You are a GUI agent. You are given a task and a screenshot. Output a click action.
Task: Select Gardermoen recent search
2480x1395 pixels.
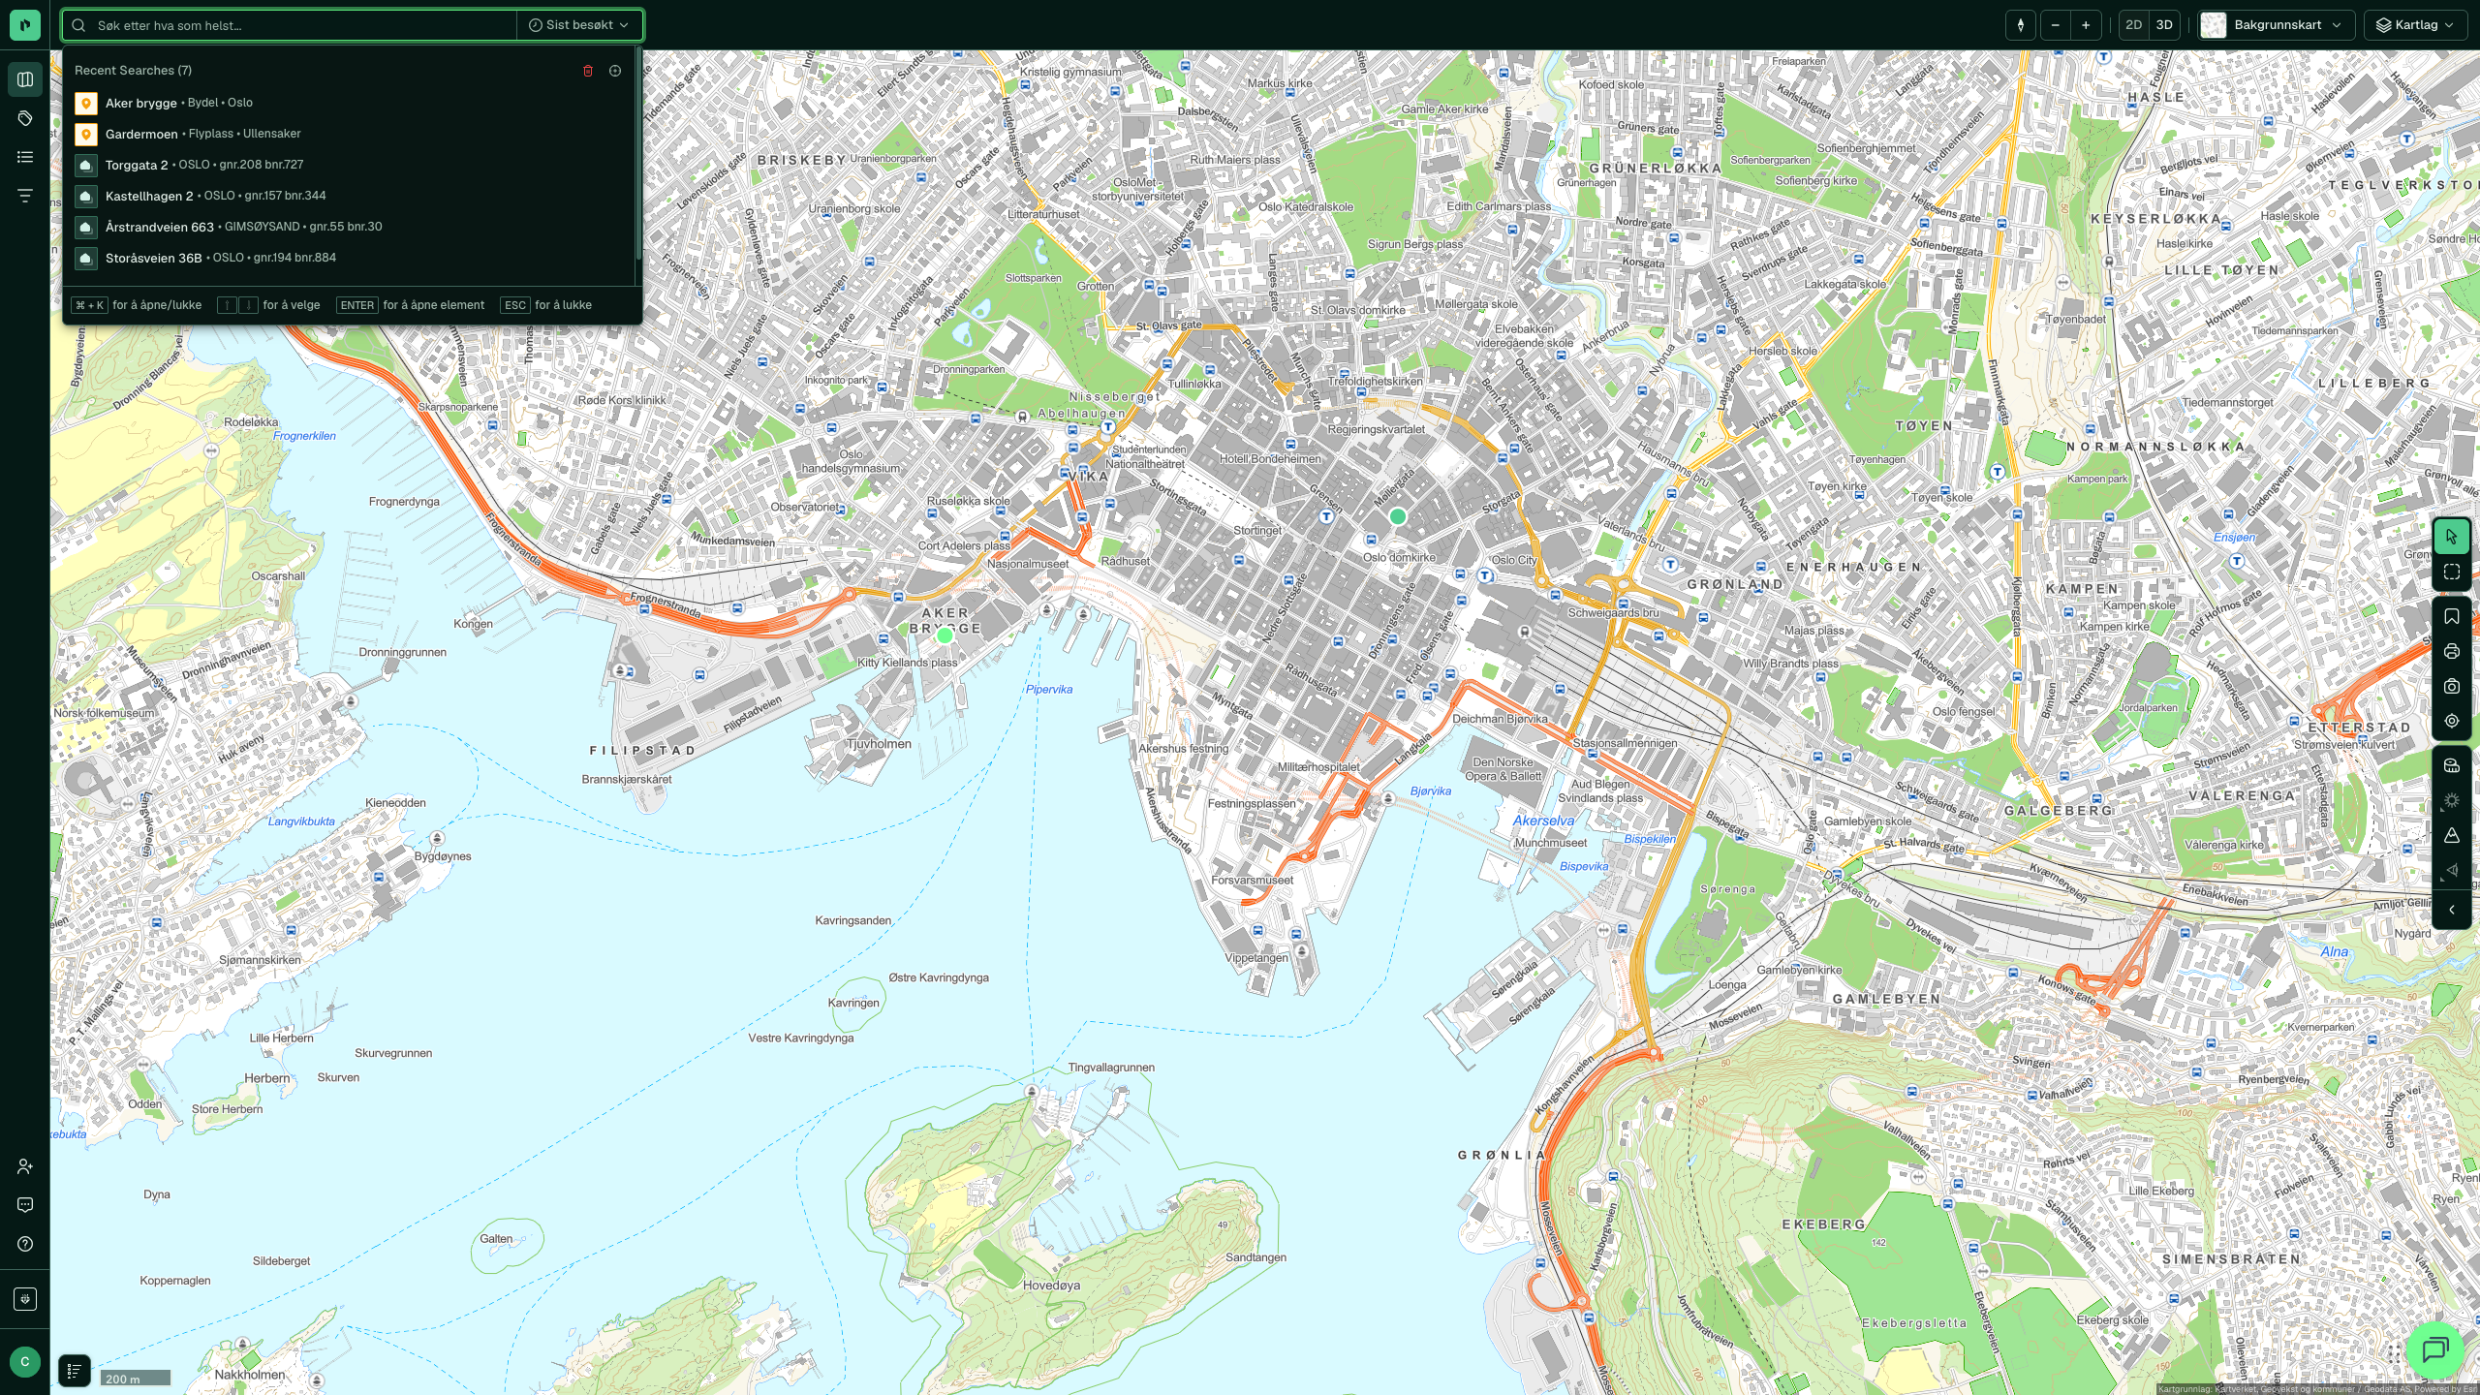[x=349, y=134]
